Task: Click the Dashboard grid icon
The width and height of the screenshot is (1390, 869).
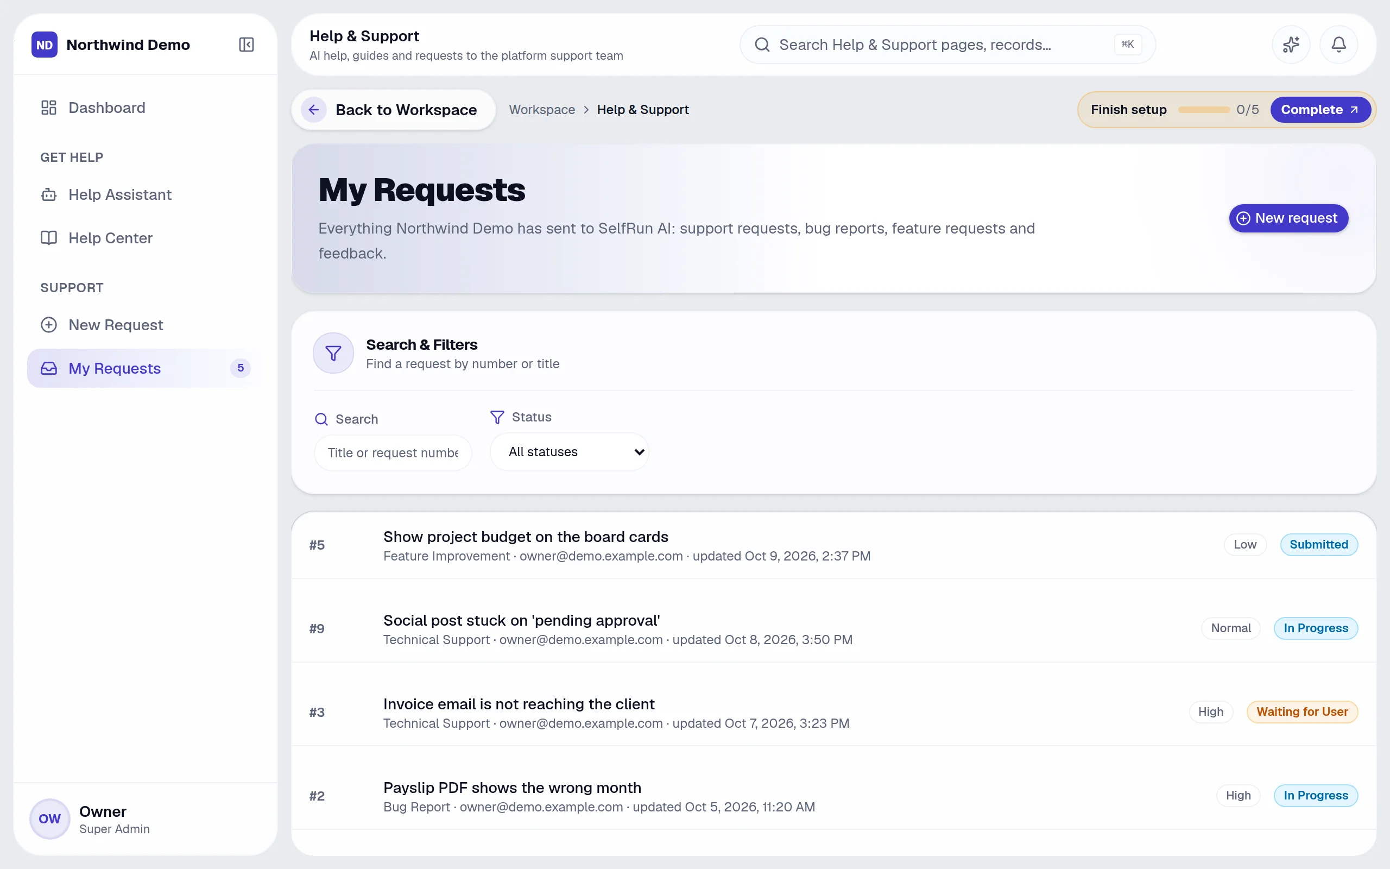Action: coord(49,108)
